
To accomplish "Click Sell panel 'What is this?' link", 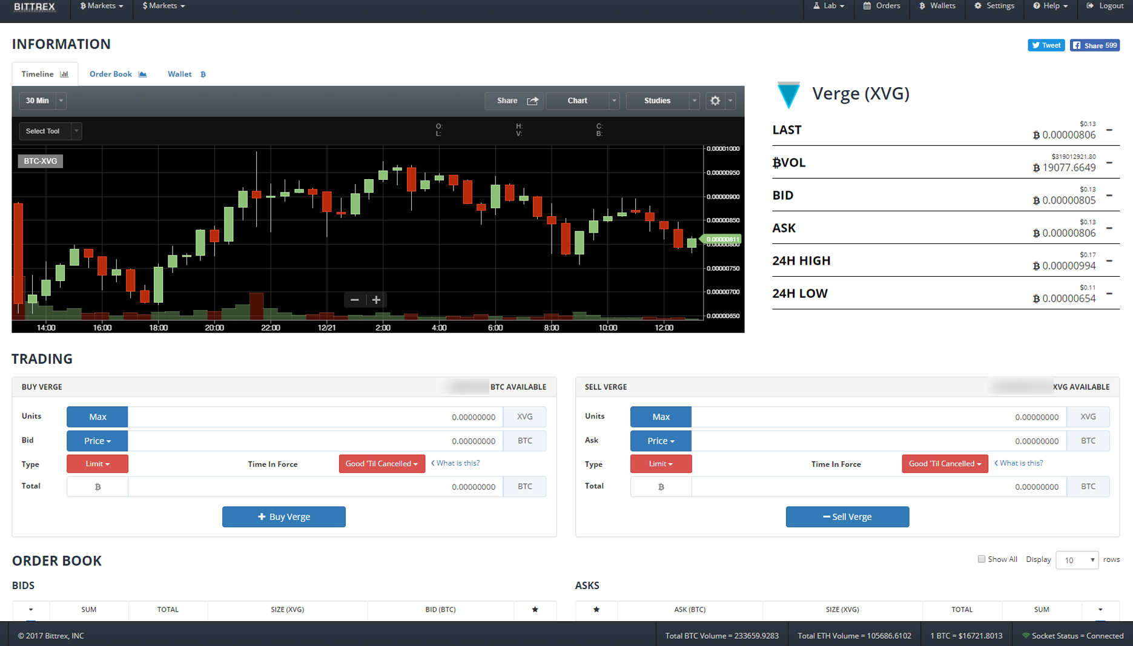I will click(1019, 463).
